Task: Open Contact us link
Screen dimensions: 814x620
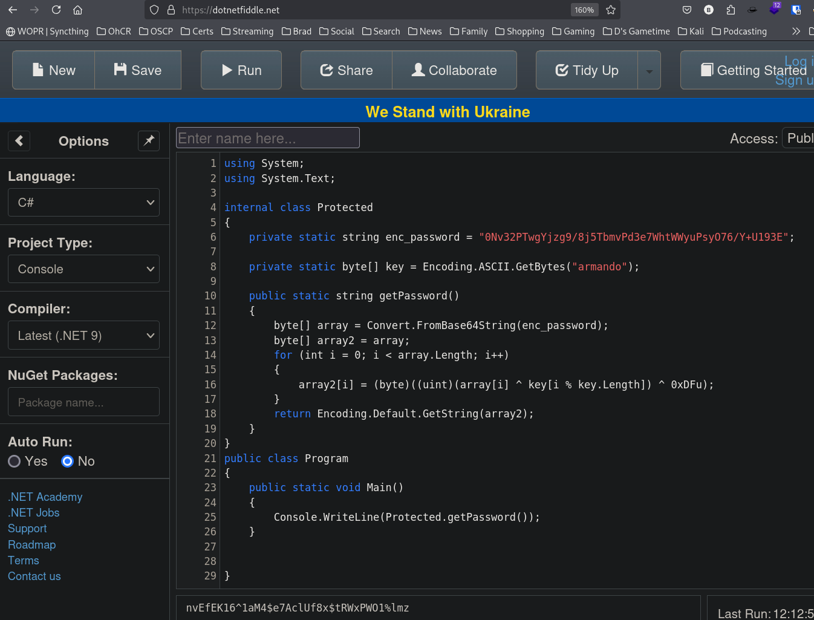Action: 34,576
